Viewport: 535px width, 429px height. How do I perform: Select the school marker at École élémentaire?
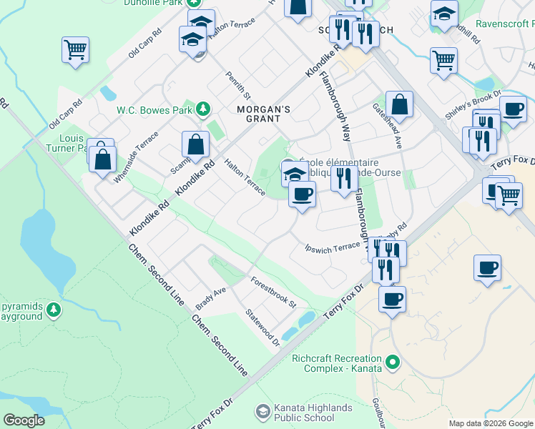(295, 174)
